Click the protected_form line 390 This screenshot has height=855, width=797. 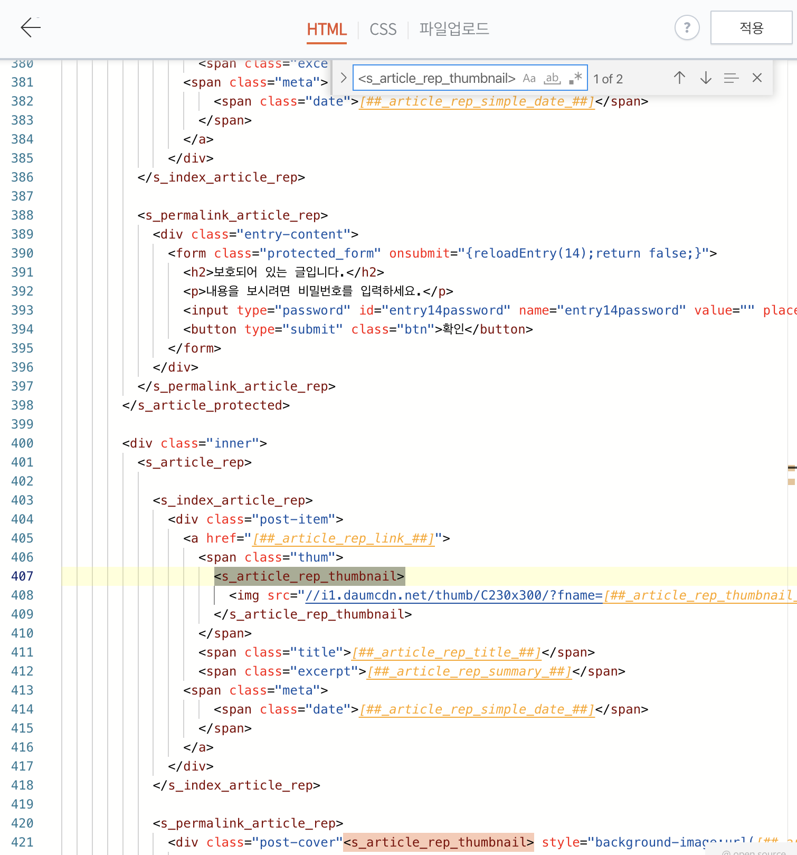click(442, 253)
